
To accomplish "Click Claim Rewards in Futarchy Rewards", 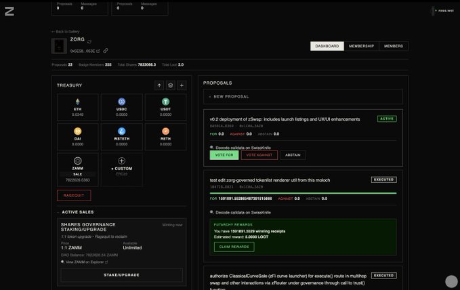I will click(x=234, y=247).
